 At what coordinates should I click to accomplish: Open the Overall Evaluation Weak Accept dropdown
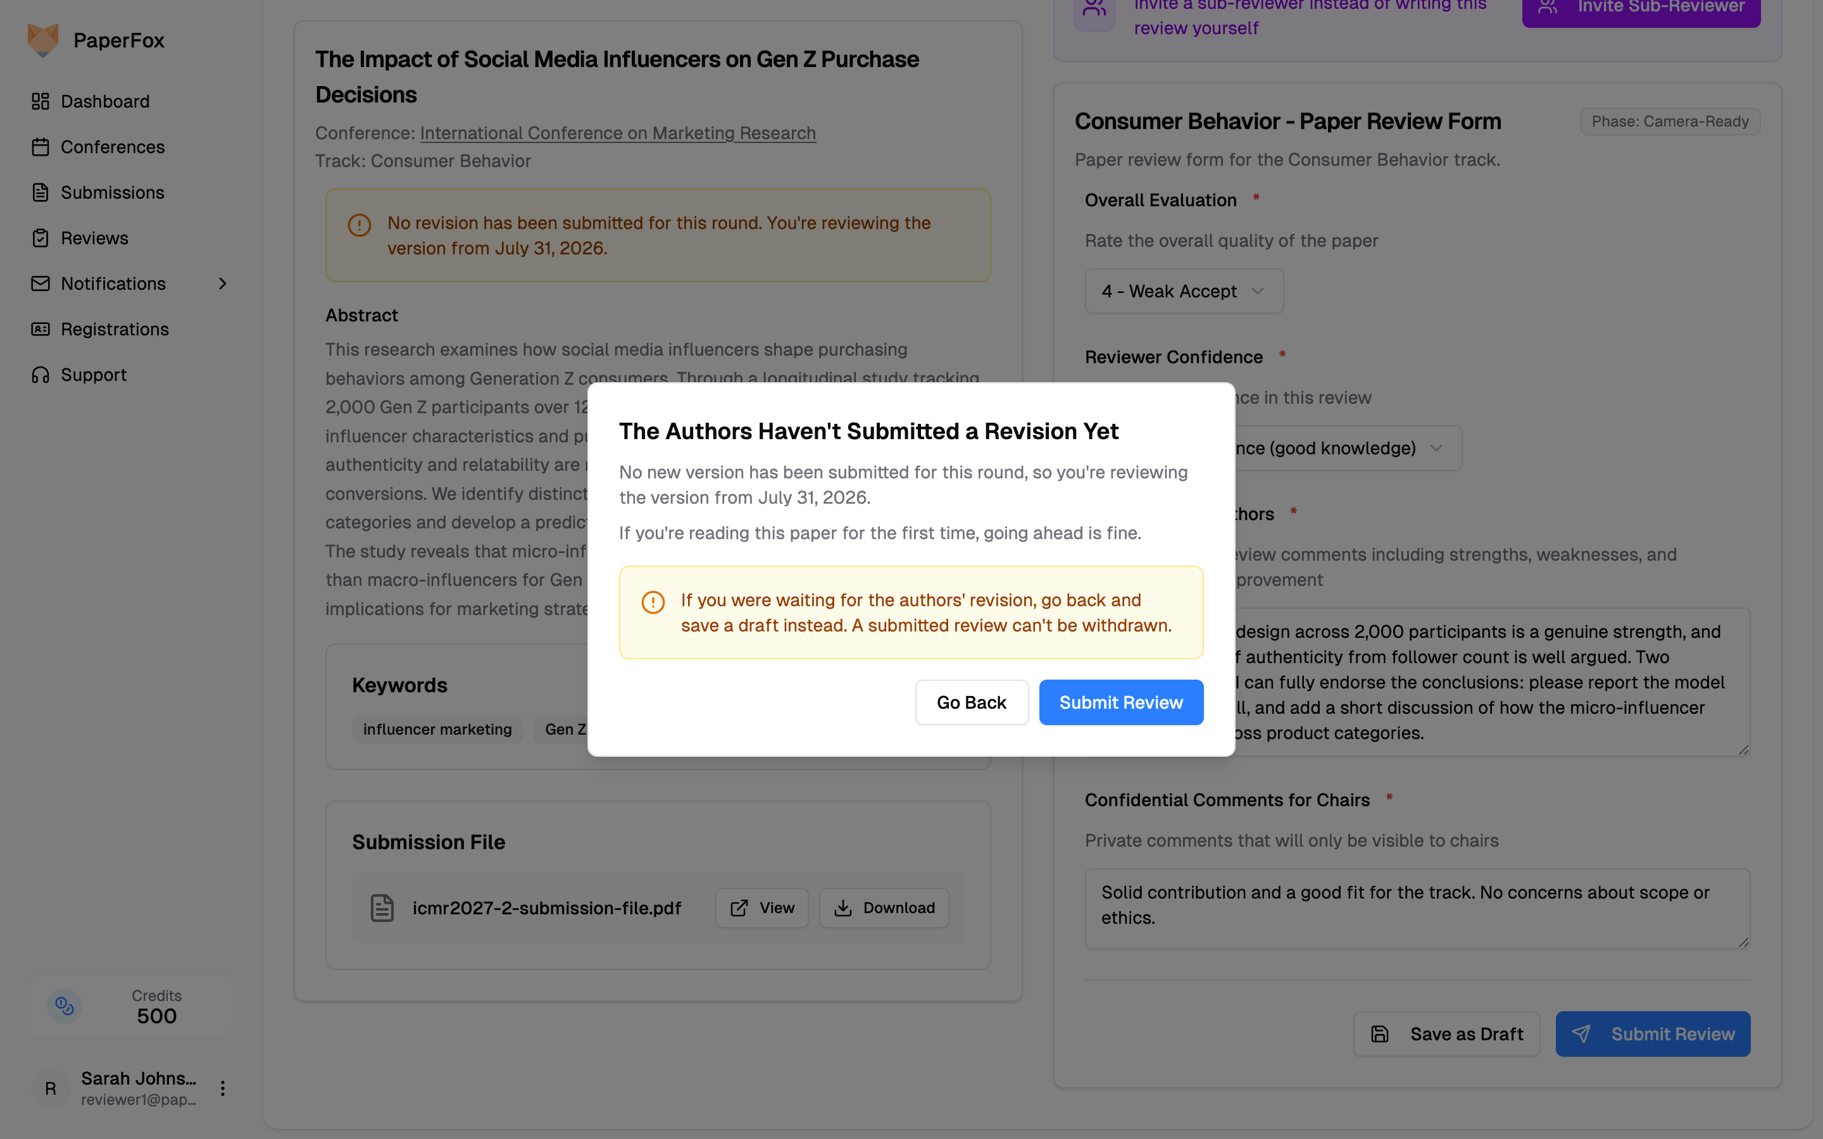pos(1184,291)
